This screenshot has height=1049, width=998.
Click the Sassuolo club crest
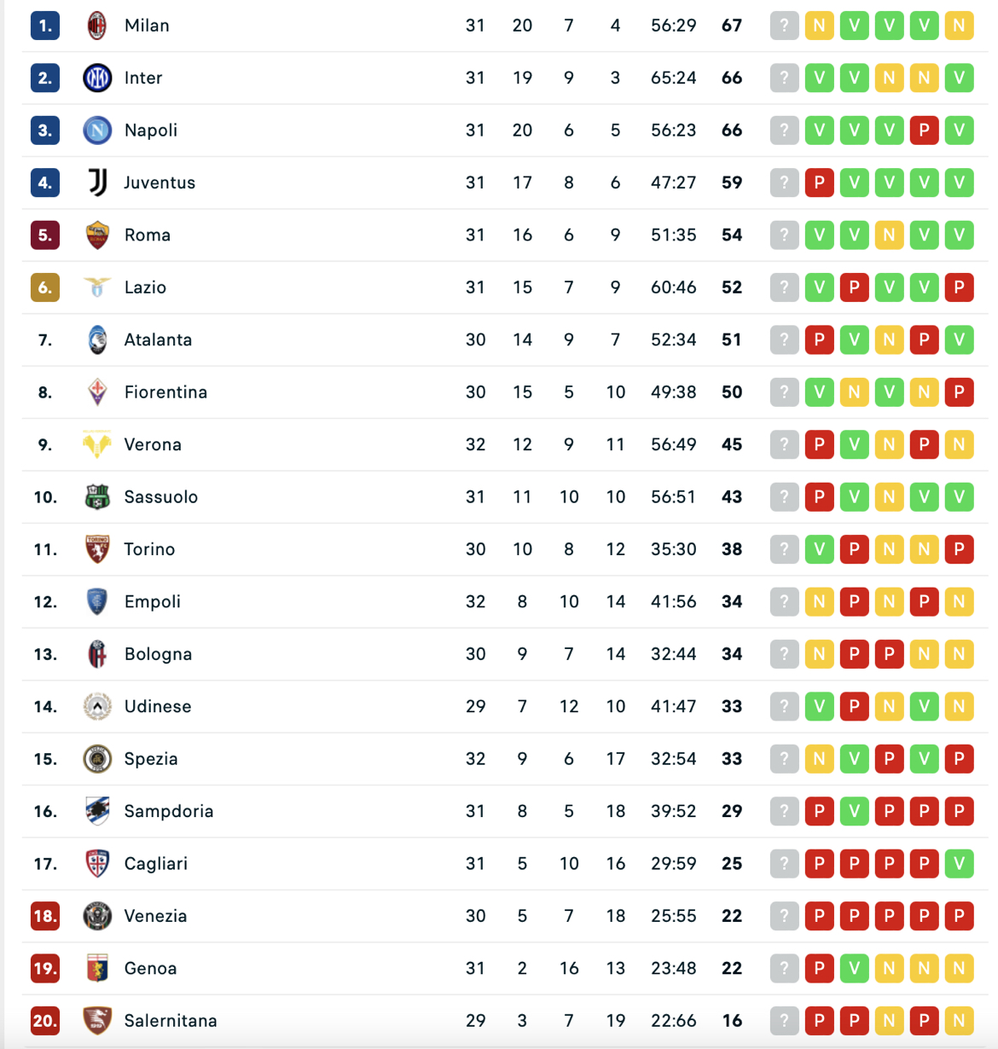click(x=97, y=497)
